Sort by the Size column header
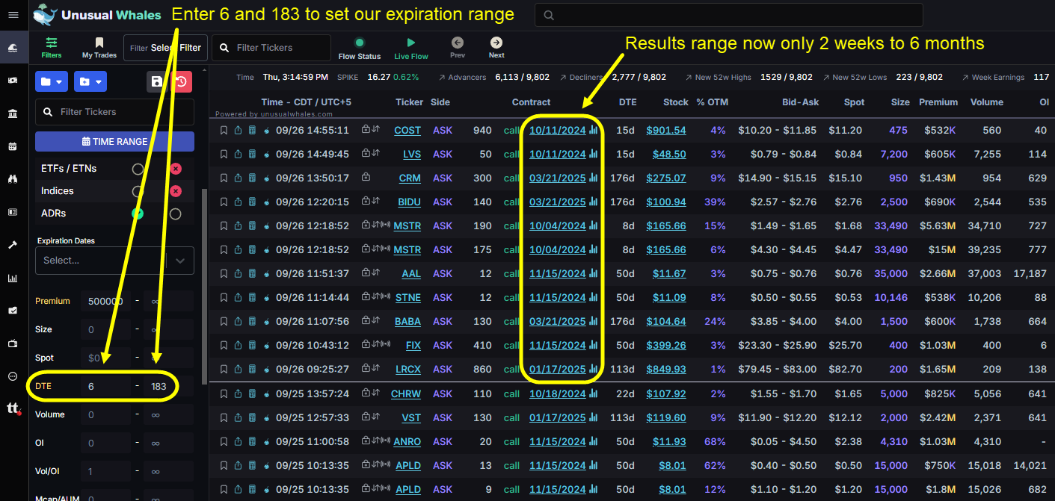1055x501 pixels. (900, 102)
